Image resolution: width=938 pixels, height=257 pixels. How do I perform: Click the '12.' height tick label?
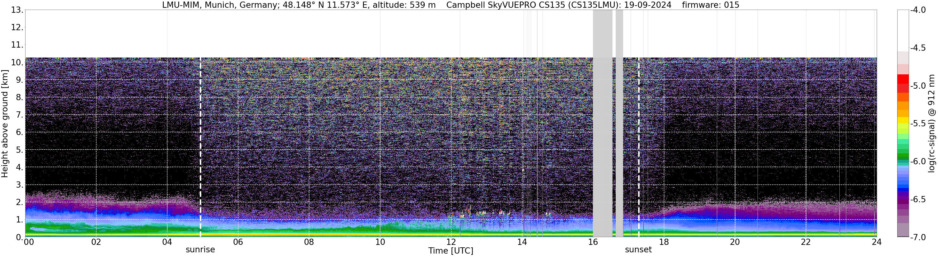17,27
